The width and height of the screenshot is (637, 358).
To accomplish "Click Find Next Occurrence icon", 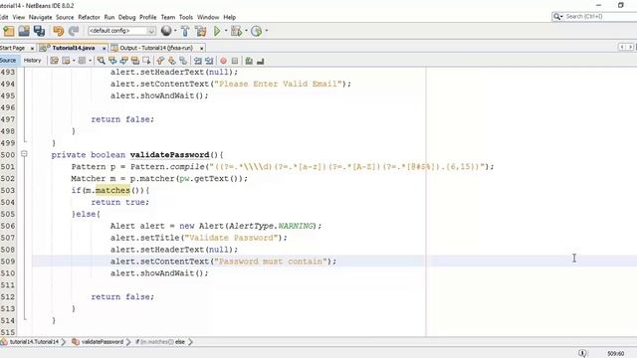I will coord(123,61).
